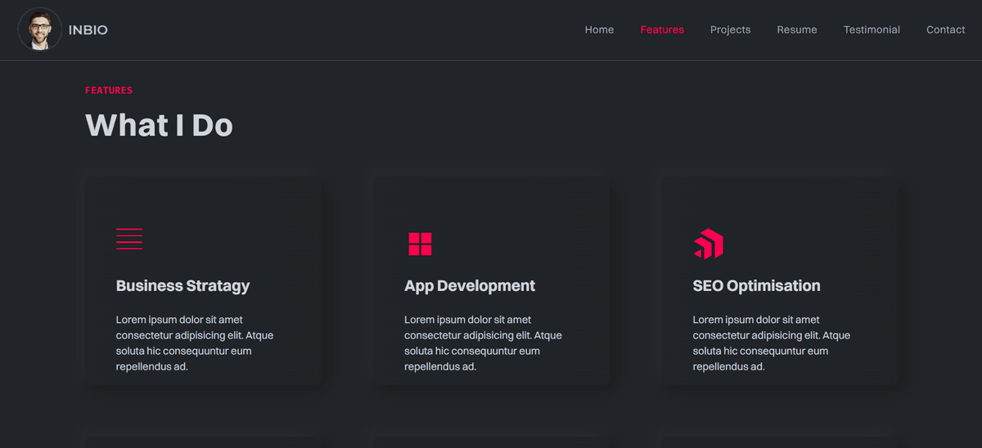
Task: Click the hamburger lines icon above Business Stratagy
Action: click(x=129, y=239)
